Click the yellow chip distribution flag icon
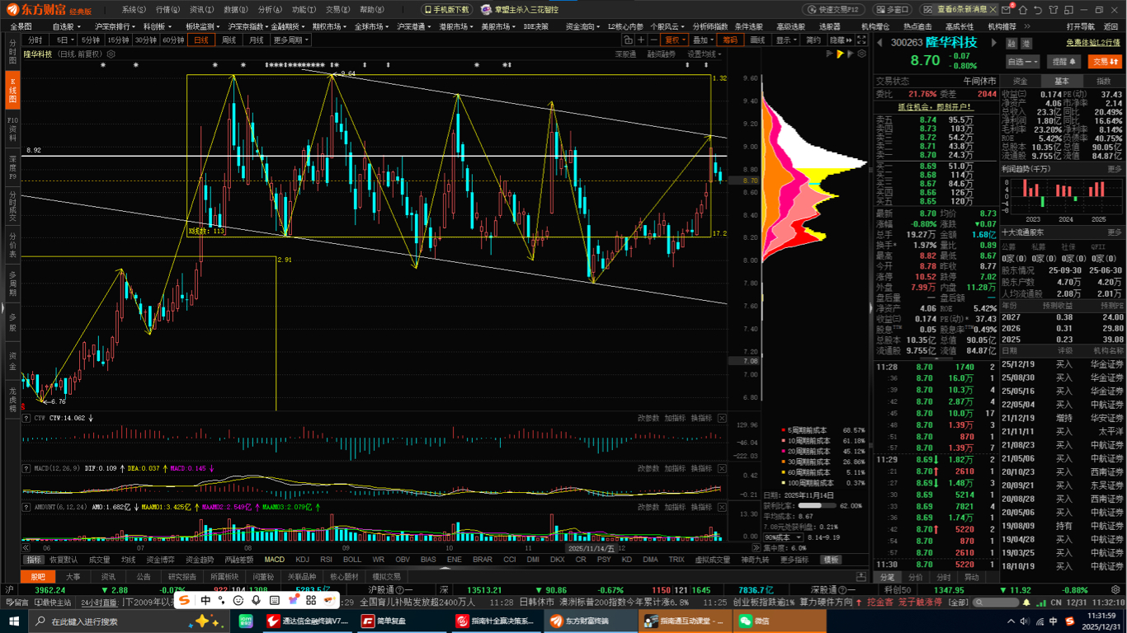1127x633 pixels. (x=840, y=54)
